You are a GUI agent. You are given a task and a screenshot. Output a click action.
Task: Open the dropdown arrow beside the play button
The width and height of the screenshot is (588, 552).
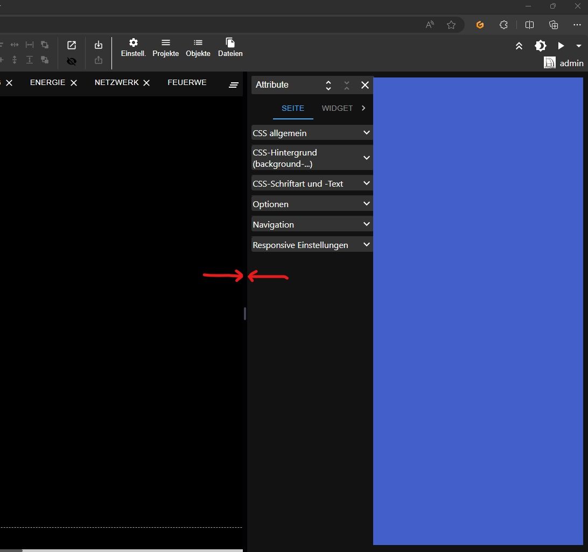coord(579,46)
